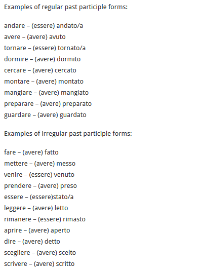
Task: Click the 'venire – (essere) venuto' entry
Action: [x=39, y=175]
